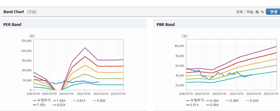Toggle the 5.58X legend entry
280x111 pixels.
(x=99, y=101)
